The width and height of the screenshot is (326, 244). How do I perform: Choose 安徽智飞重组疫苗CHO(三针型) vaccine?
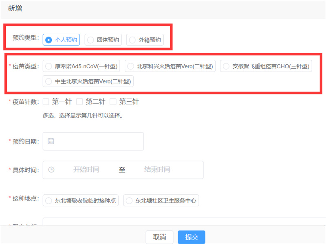[266, 66]
